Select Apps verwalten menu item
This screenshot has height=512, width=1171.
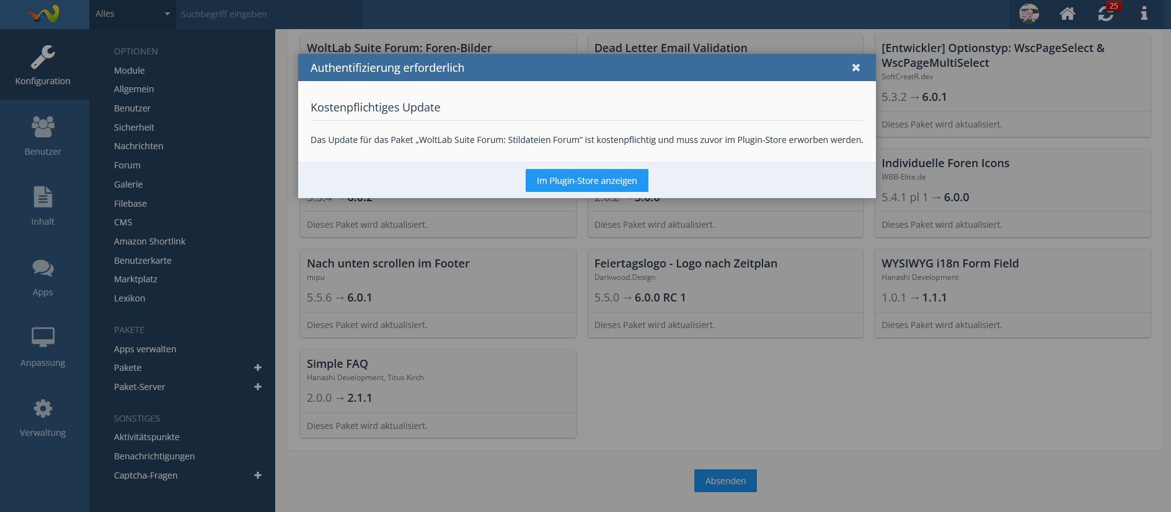(145, 349)
